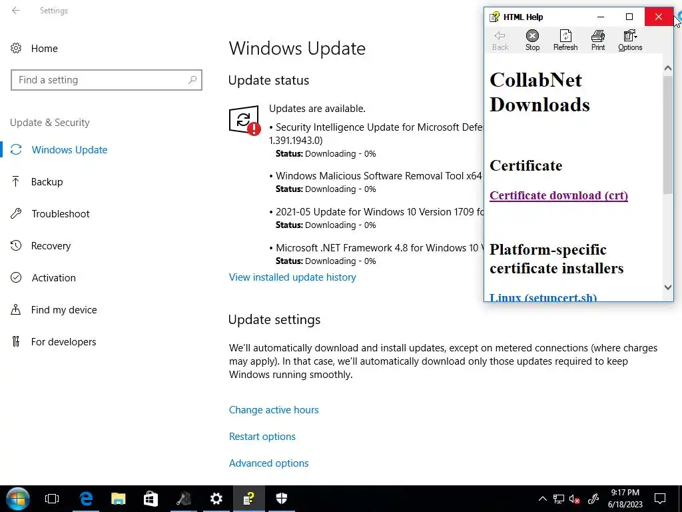The image size is (682, 512).
Task: Go back using the Settings back arrow
Action: pyautogui.click(x=16, y=11)
